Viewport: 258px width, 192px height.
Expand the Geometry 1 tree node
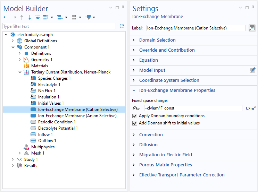pyautogui.click(x=20, y=60)
